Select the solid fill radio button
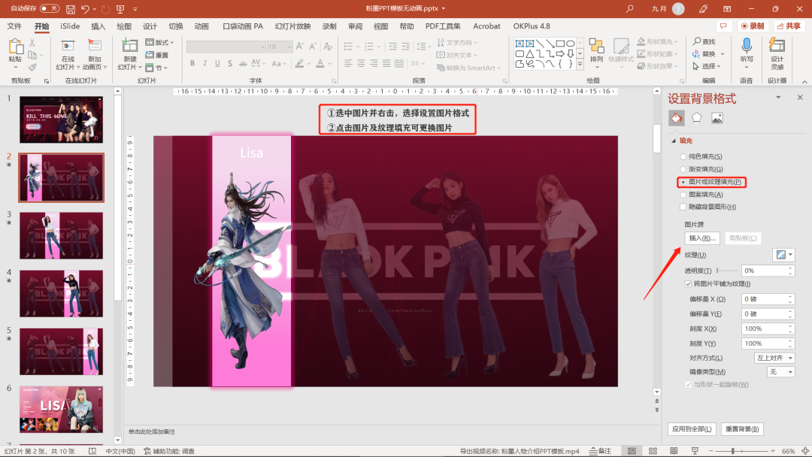This screenshot has width=812, height=457. click(683, 156)
